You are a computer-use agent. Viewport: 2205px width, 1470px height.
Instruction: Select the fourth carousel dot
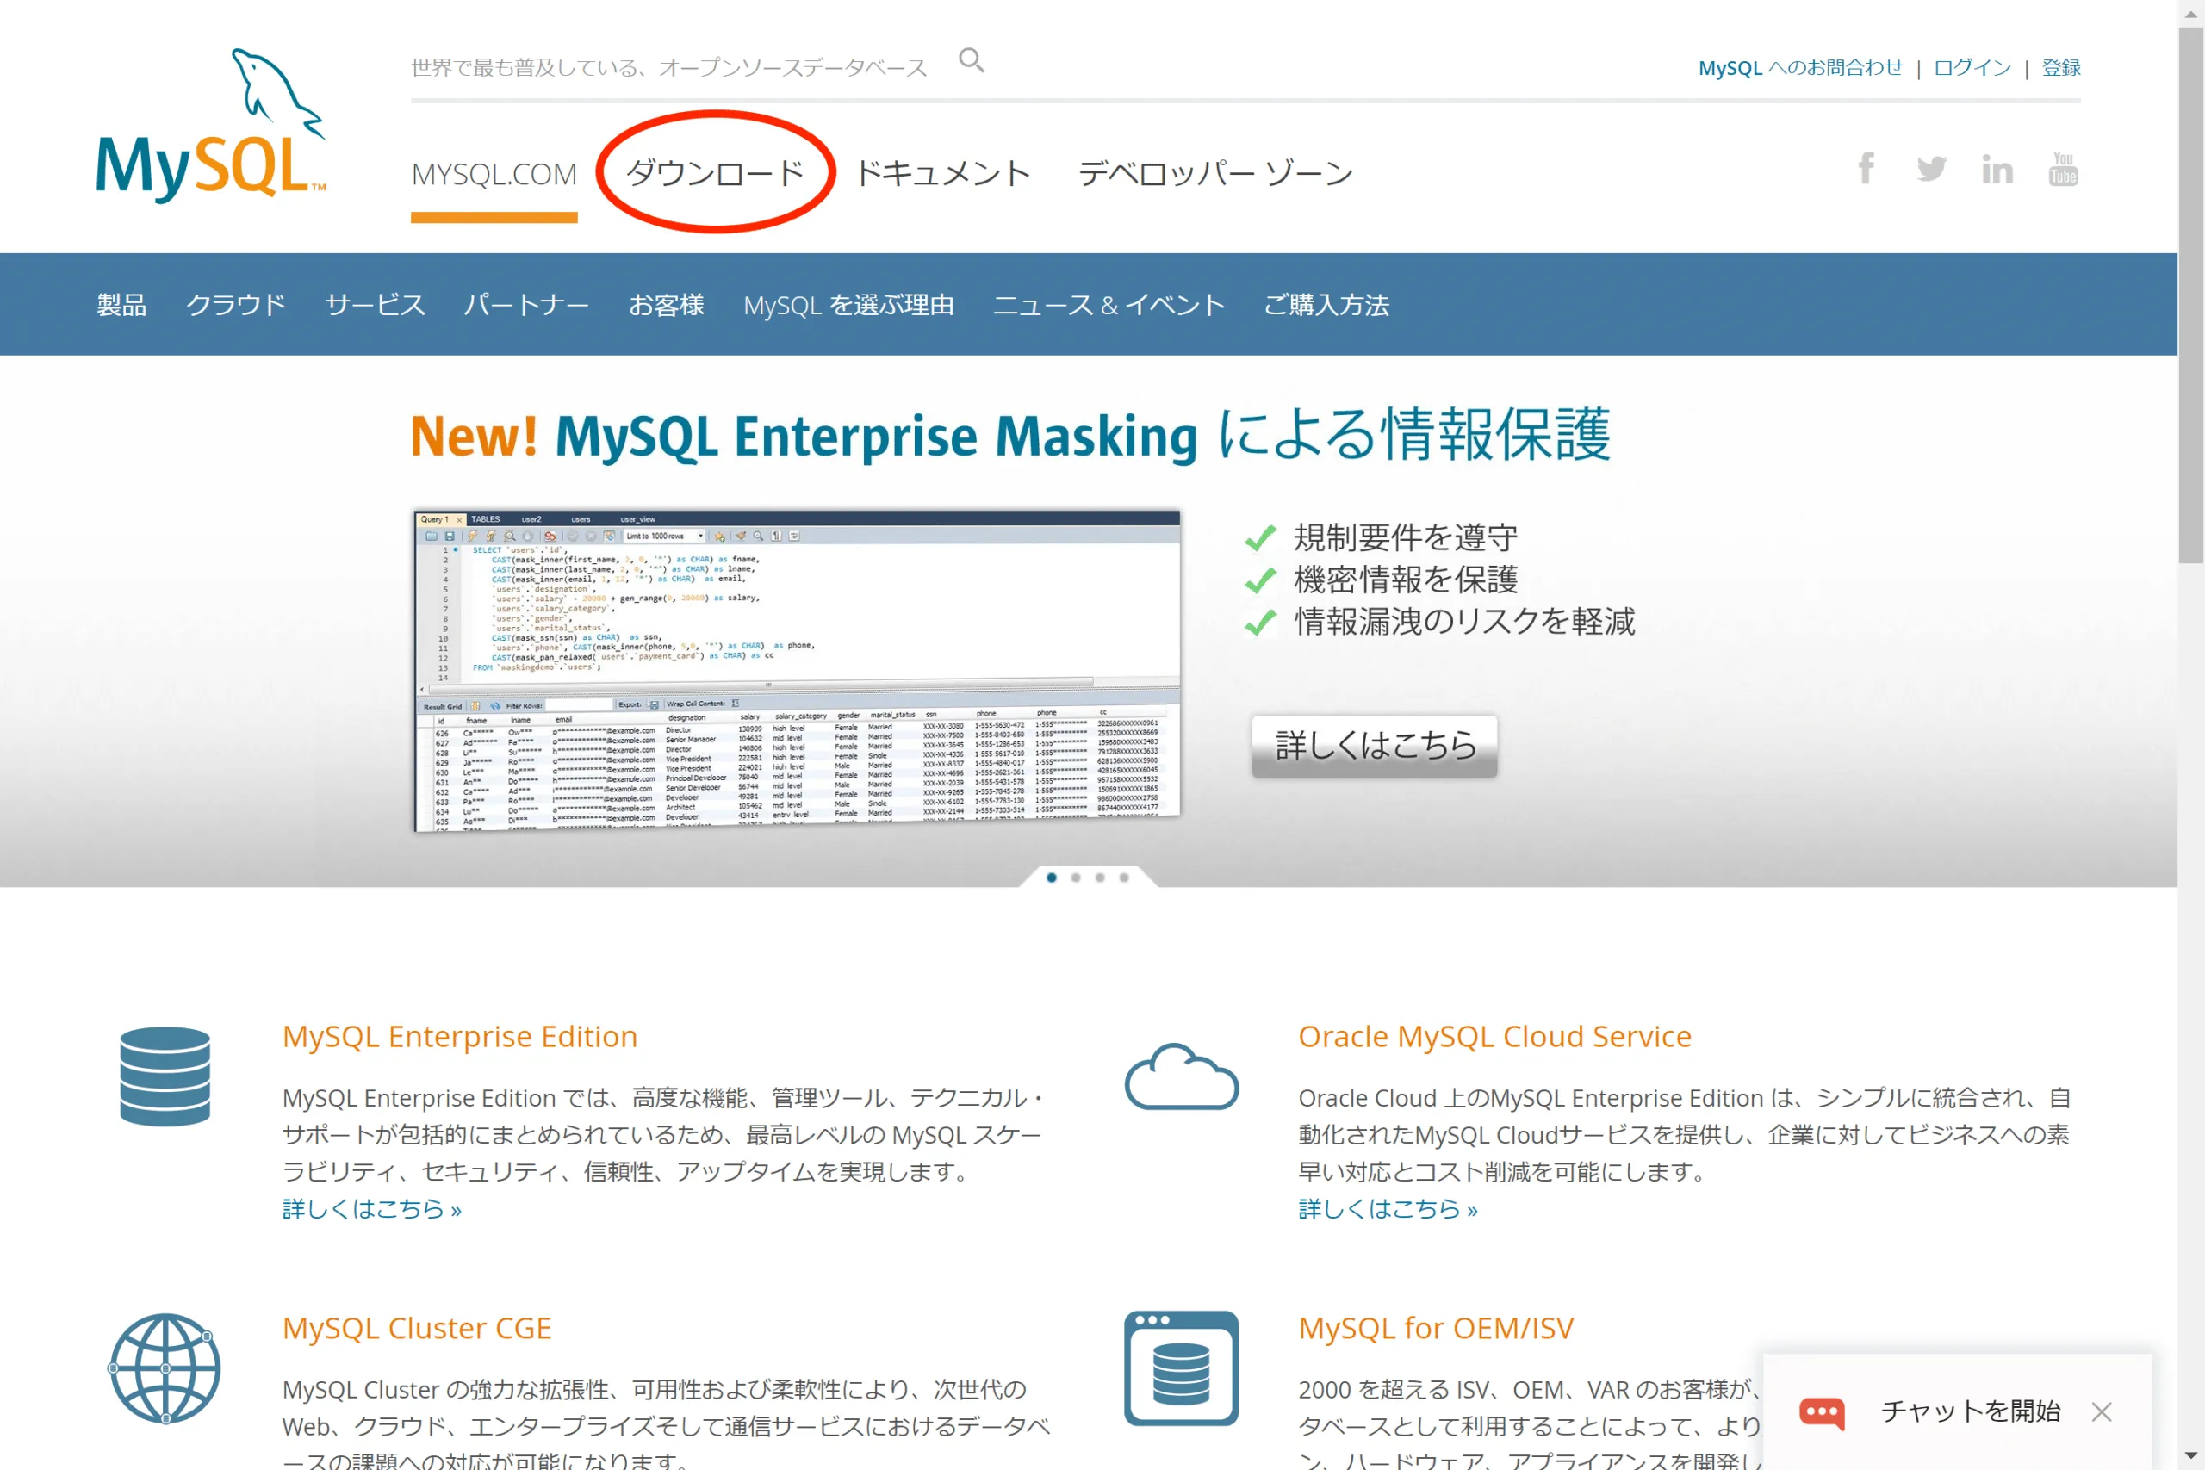[1124, 878]
